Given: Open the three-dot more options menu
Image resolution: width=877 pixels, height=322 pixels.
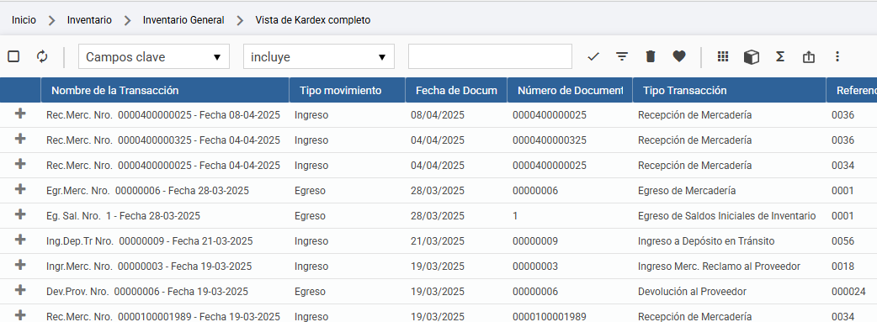Looking at the screenshot, I should tap(837, 56).
